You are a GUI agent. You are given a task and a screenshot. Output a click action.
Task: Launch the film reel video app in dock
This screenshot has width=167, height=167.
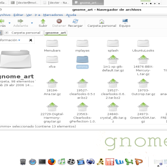[71, 162]
